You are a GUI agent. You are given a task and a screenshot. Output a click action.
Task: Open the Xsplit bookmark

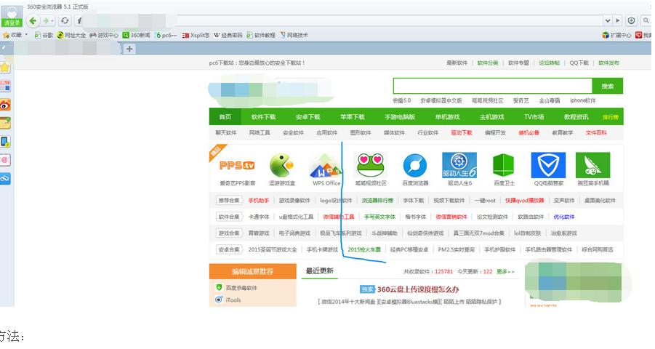(196, 35)
